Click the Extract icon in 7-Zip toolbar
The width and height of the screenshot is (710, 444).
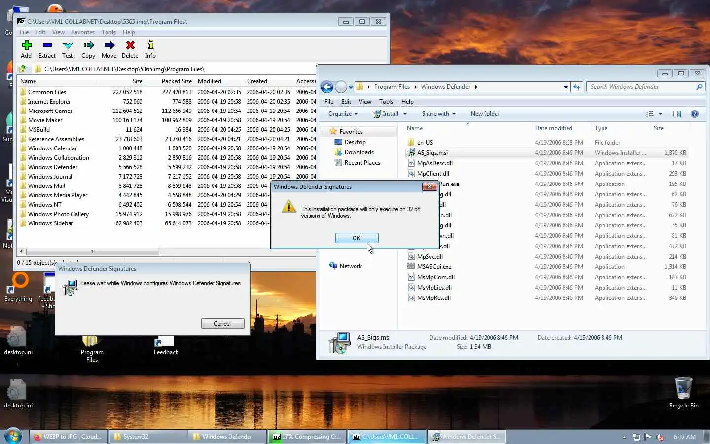pyautogui.click(x=47, y=45)
